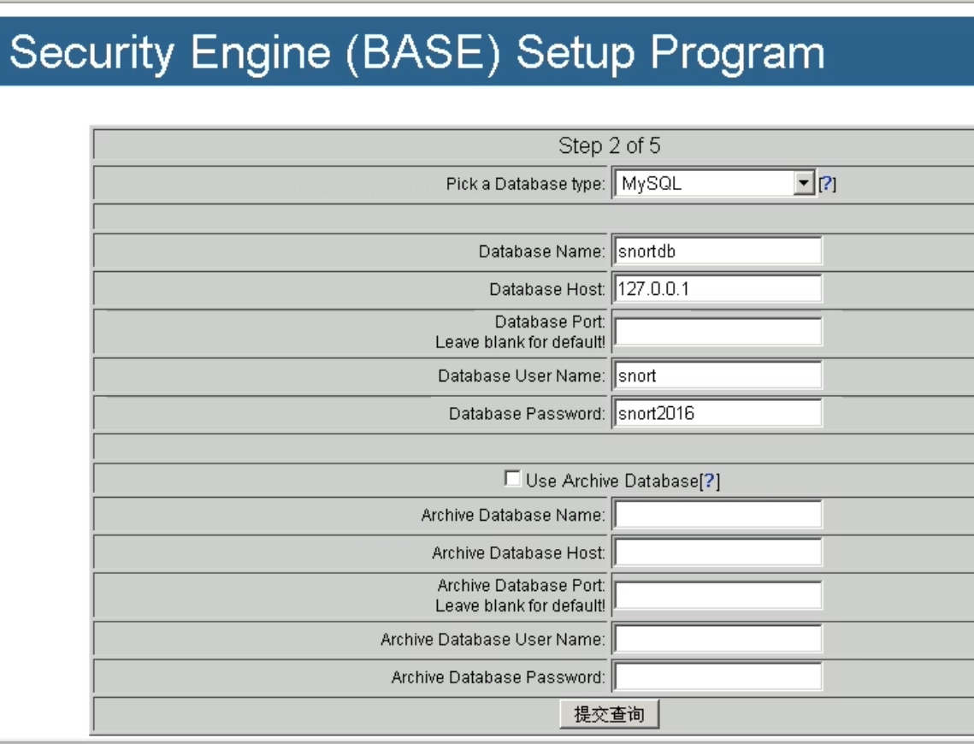Click the Step 2 of 5 heading
The height and width of the screenshot is (744, 974).
point(609,146)
